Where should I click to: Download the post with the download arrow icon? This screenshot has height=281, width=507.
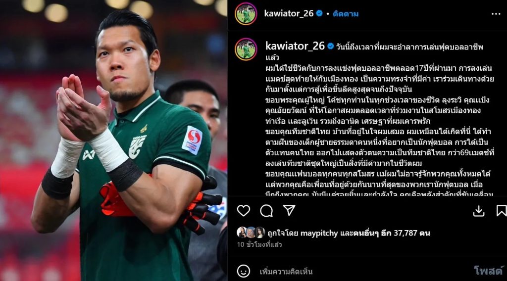click(479, 211)
